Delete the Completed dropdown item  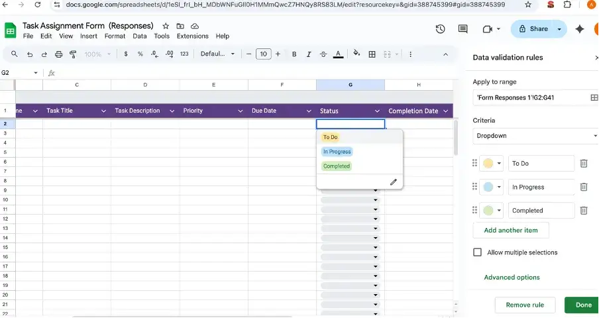point(584,211)
